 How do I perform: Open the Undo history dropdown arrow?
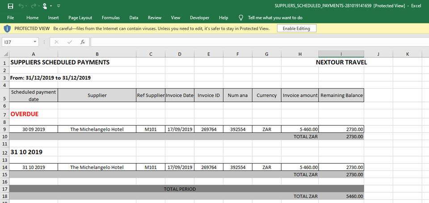27,6
